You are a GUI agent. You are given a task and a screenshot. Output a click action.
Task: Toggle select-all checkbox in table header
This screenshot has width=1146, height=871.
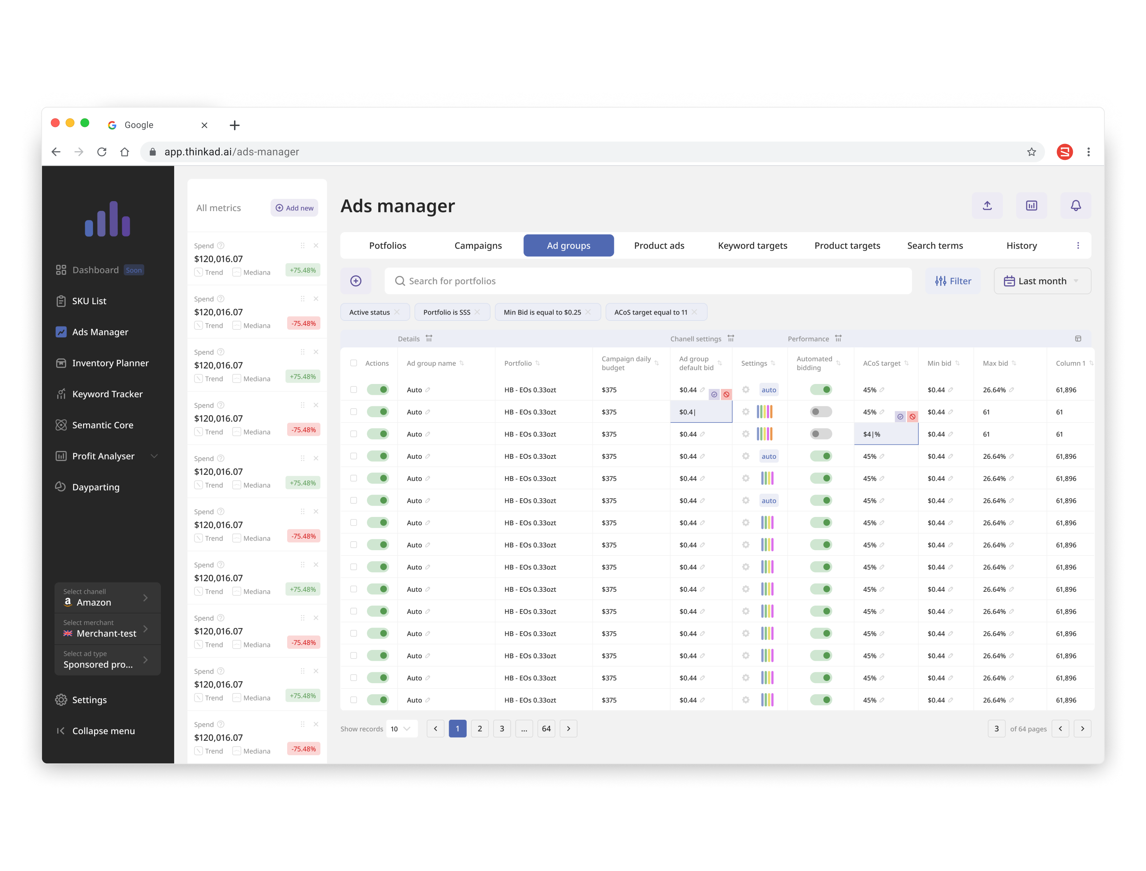point(354,363)
